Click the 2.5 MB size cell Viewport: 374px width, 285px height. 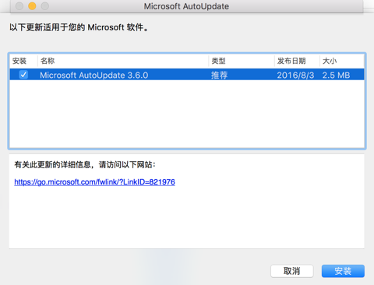tap(336, 76)
